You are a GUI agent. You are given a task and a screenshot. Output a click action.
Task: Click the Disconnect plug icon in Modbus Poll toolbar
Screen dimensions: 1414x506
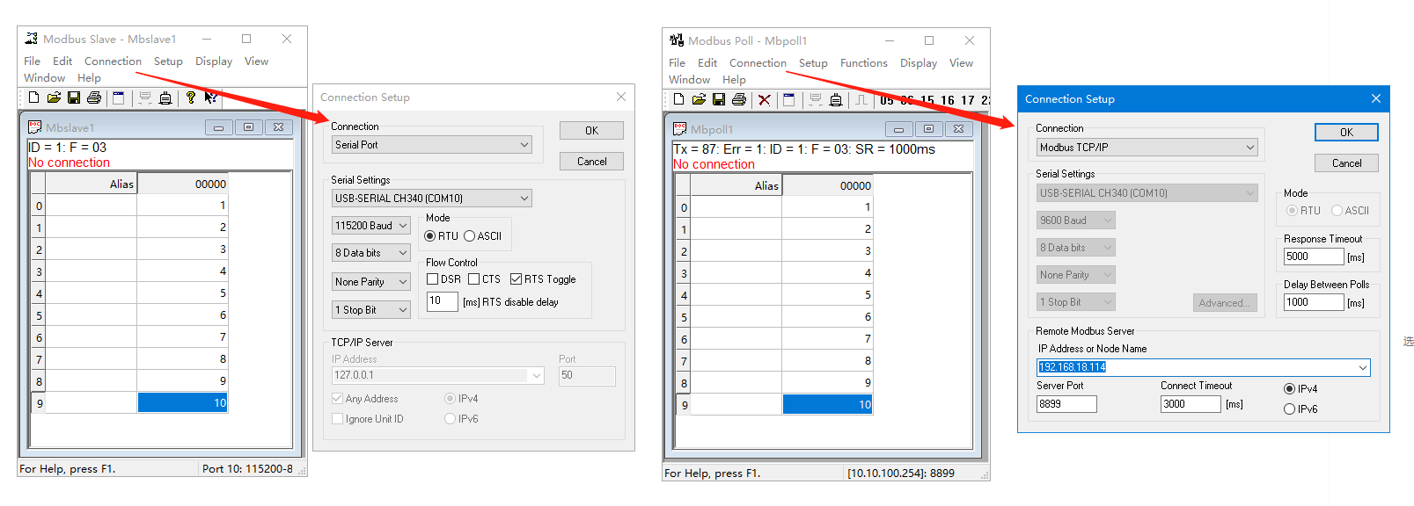[835, 99]
